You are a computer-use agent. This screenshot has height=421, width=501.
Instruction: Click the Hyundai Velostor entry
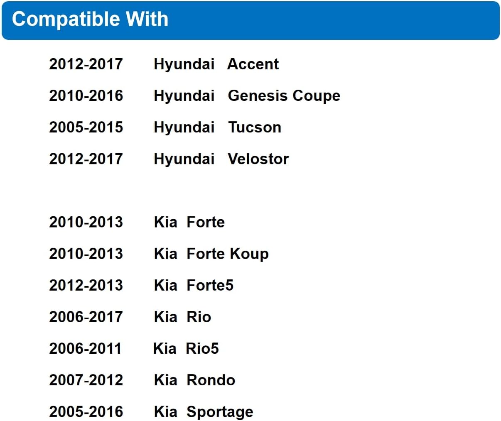(x=221, y=159)
